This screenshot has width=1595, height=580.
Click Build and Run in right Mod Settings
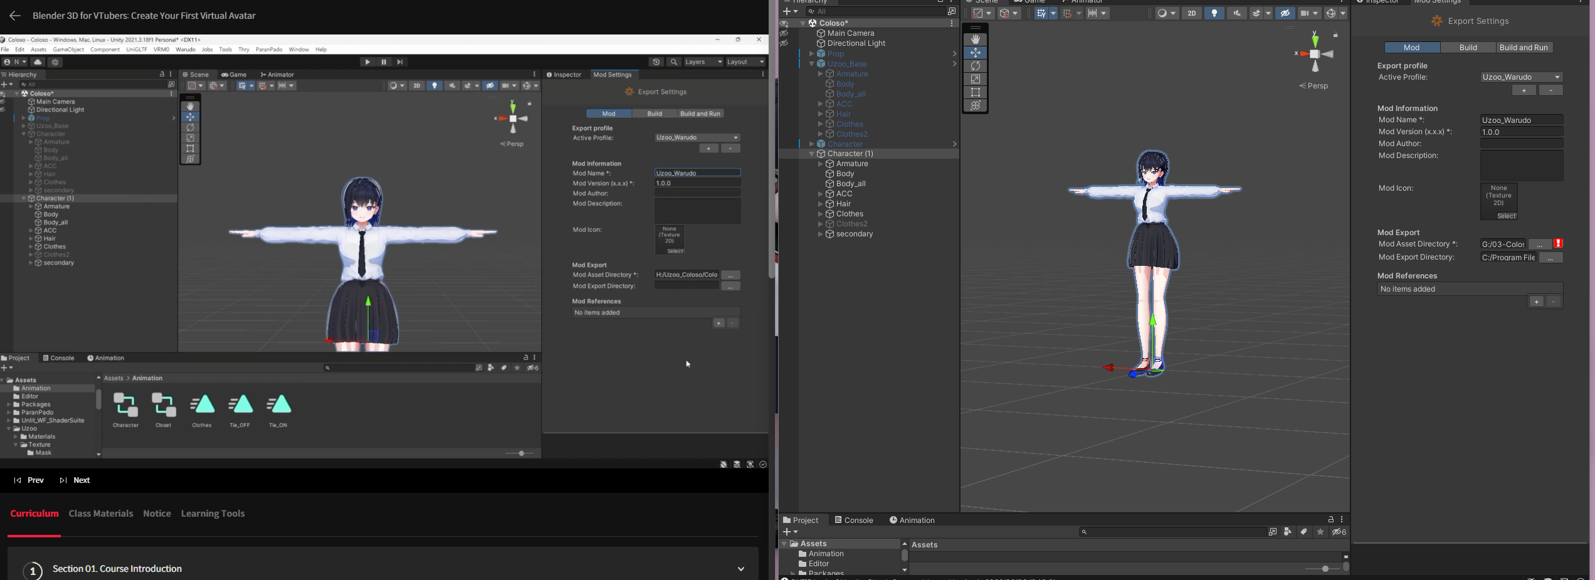tap(1524, 48)
